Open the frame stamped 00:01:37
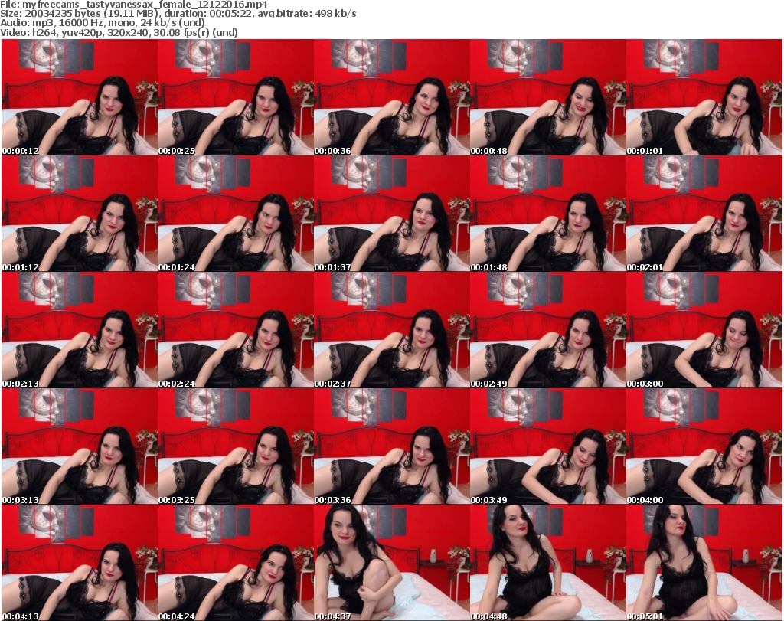Screen dimensions: 784x621 click(x=391, y=214)
